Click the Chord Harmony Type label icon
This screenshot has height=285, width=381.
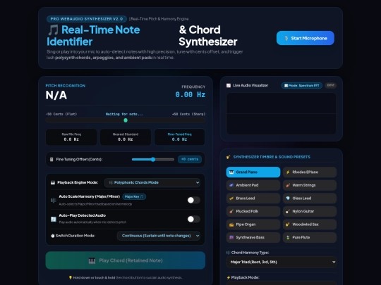(228, 253)
